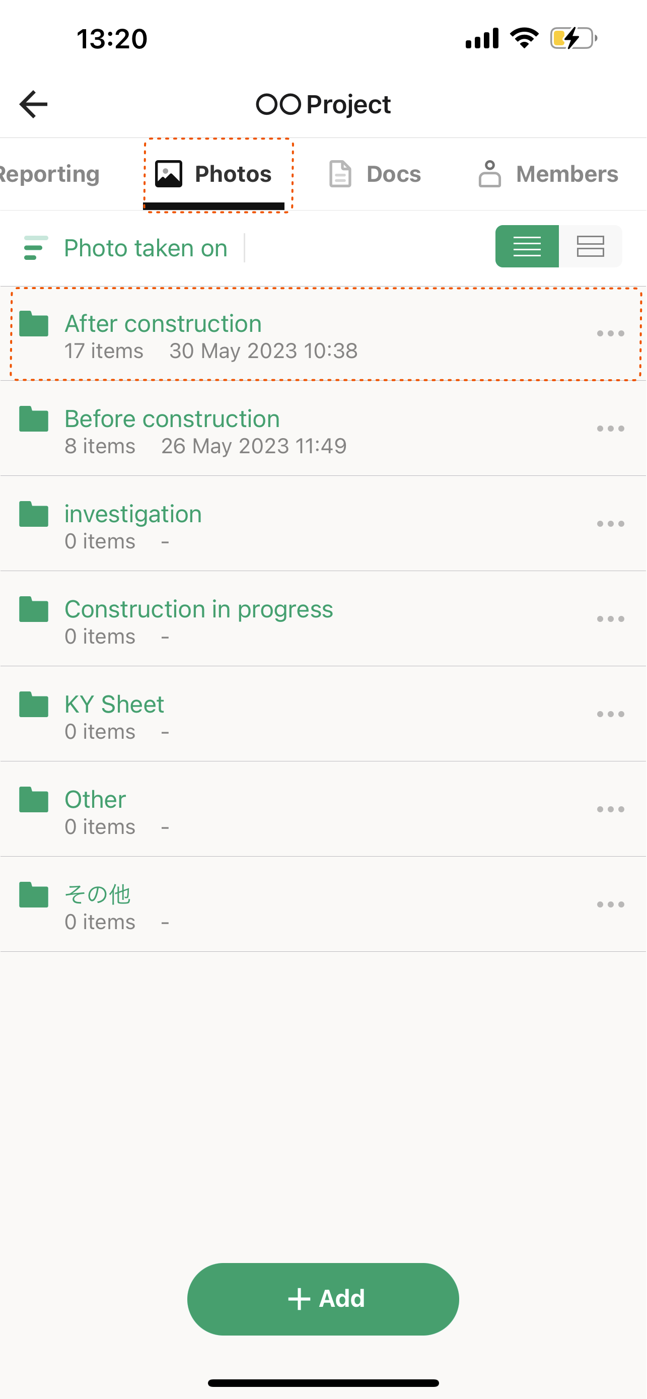Switch to compact list view
This screenshot has width=647, height=1399.
(527, 247)
